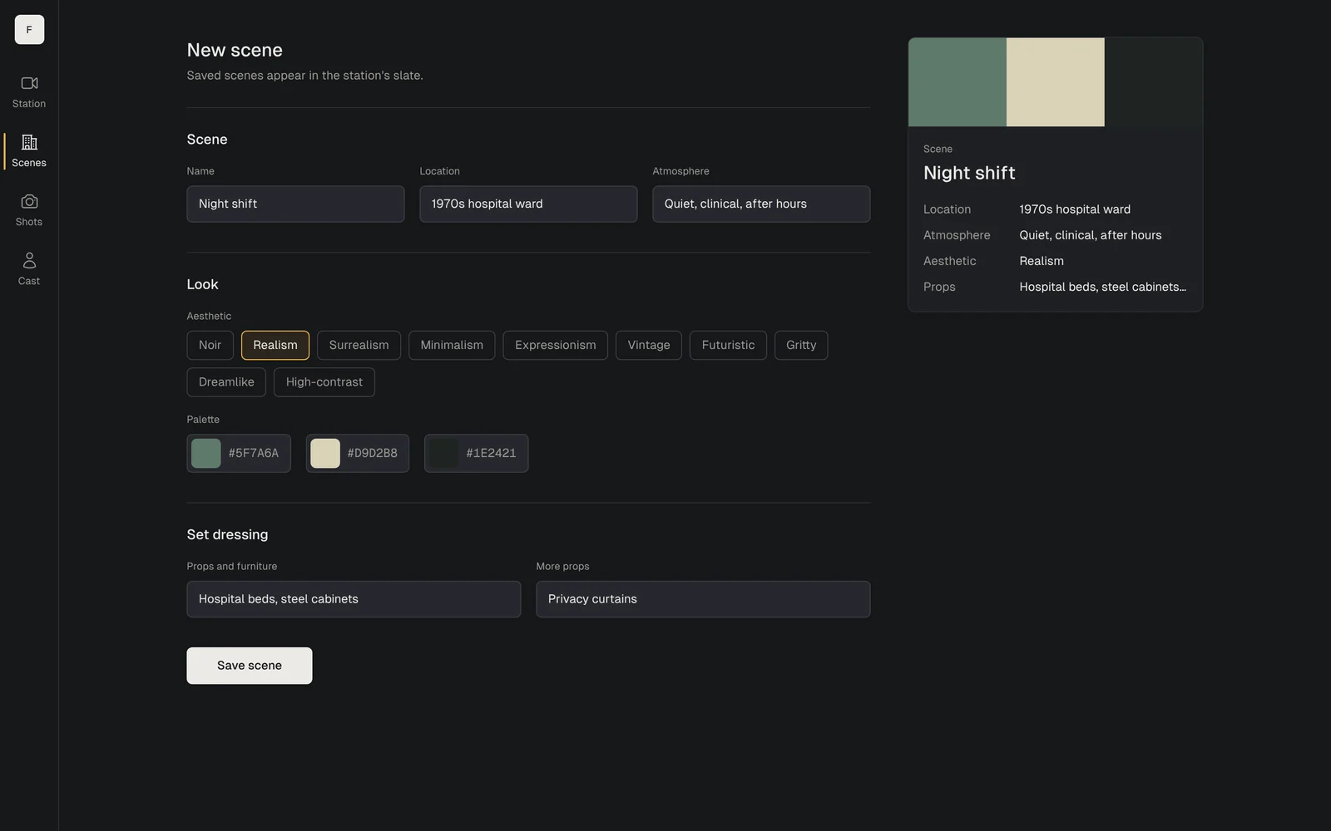Open the Shots camera section
Image resolution: width=1331 pixels, height=831 pixels.
coord(29,210)
